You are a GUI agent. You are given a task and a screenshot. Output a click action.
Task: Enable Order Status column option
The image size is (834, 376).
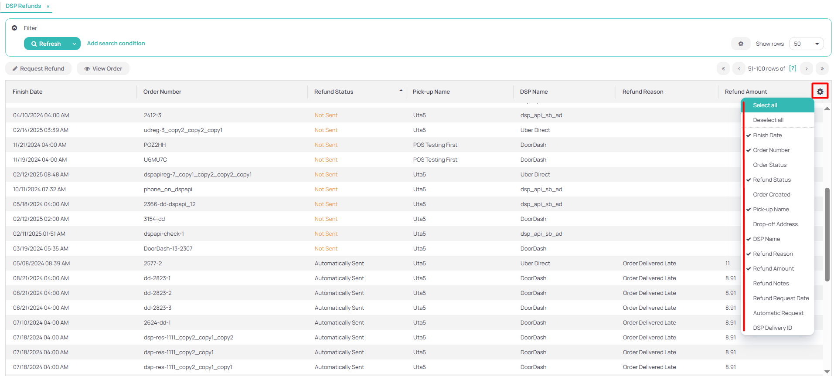[778, 165]
